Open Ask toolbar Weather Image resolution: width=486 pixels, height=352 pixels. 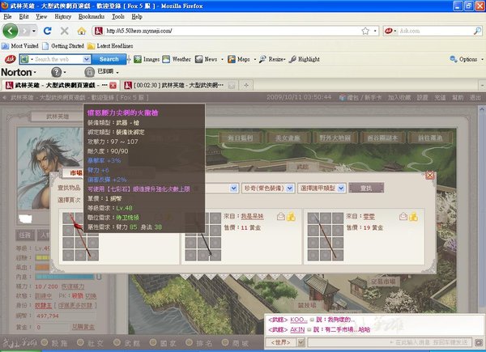click(x=177, y=59)
